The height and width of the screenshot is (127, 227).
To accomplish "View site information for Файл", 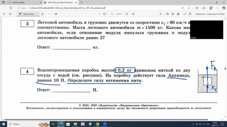I will [22, 8].
